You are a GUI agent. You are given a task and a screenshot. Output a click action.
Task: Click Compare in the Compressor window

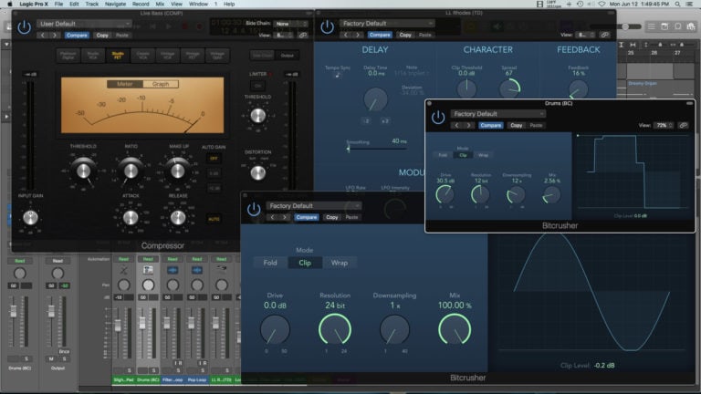[77, 36]
